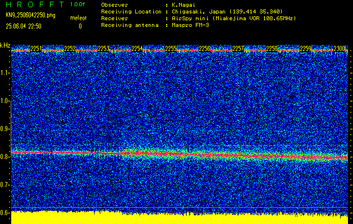
Task: Click the yellow signal level graph
Action: [x=180, y=218]
